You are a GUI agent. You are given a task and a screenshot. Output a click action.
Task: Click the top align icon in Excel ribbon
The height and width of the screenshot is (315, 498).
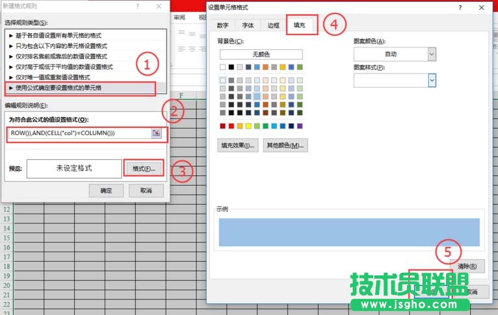(x=181, y=32)
